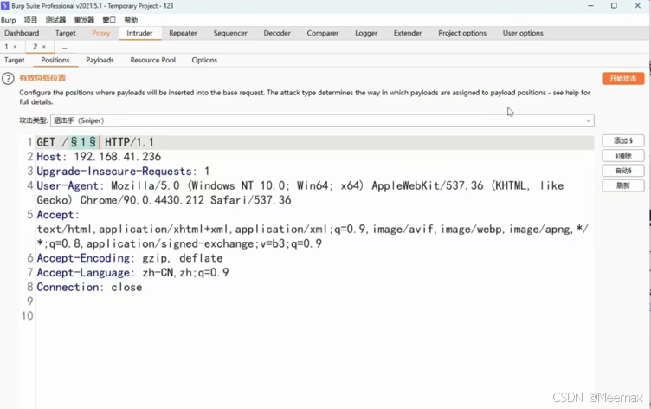Minimize the Burp Suite window
Image resolution: width=651 pixels, height=409 pixels.
[590, 6]
